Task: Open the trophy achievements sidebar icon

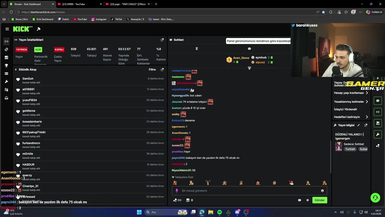Action: click(x=6, y=65)
